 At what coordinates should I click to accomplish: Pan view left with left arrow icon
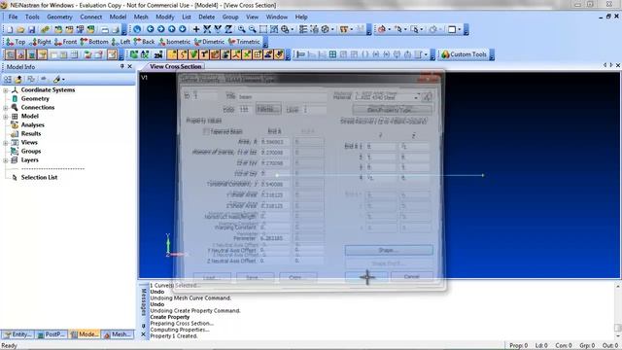pyautogui.click(x=151, y=29)
